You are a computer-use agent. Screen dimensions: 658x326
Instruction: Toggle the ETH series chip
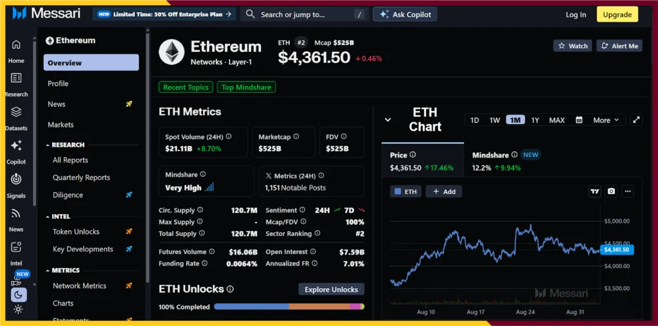[x=406, y=192]
